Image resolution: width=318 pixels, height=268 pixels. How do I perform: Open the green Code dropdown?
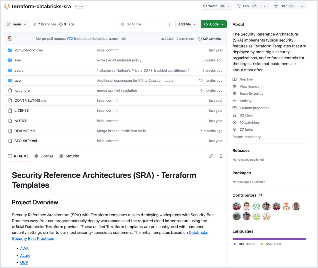pos(214,24)
